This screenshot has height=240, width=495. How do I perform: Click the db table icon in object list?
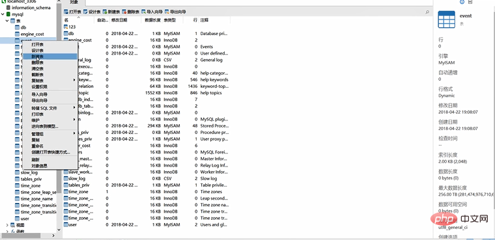[x=66, y=33]
